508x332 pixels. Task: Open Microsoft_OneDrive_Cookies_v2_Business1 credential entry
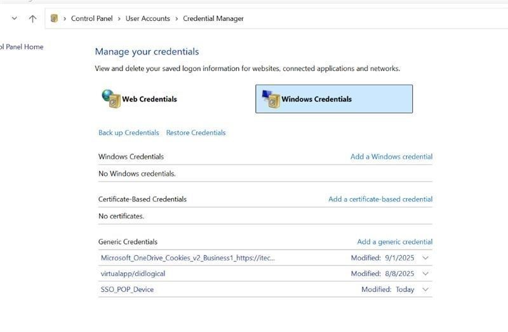click(187, 258)
